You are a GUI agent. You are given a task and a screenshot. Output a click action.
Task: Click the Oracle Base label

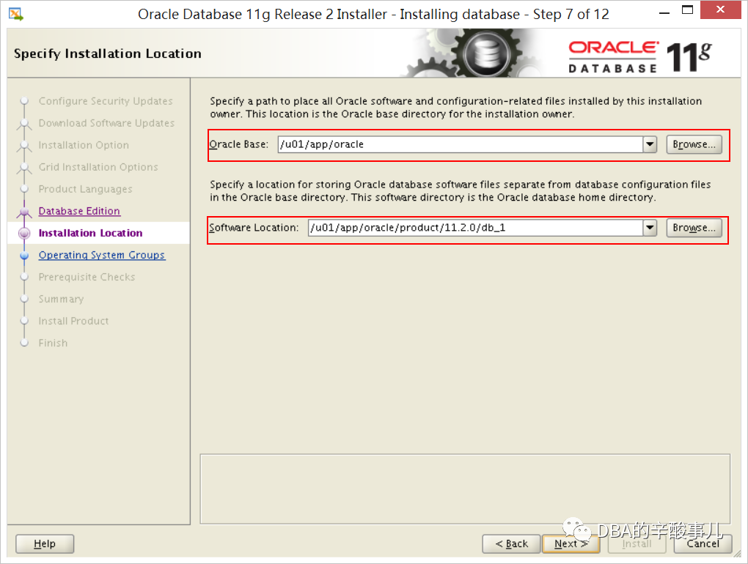click(239, 144)
